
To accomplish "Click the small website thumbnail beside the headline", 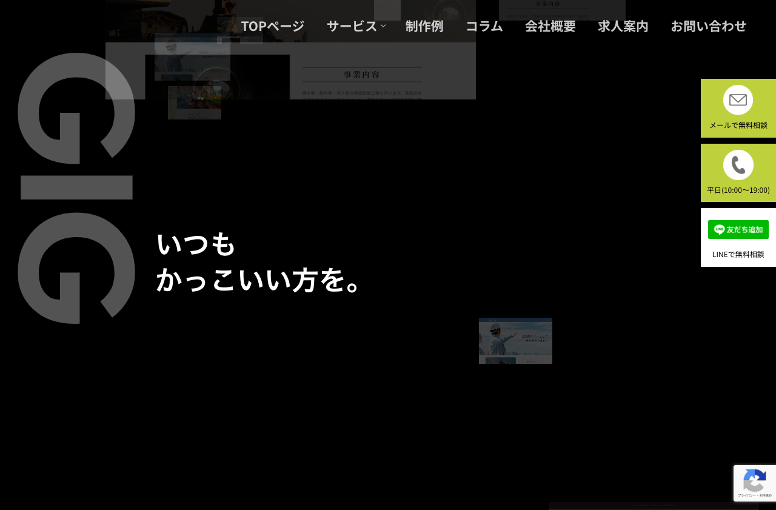I will pyautogui.click(x=515, y=340).
